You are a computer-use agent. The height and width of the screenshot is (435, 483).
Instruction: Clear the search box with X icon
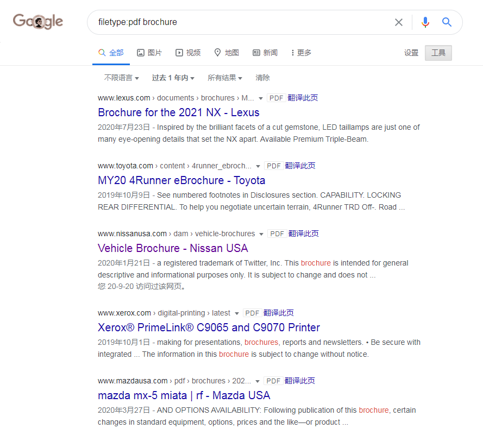[x=399, y=22]
